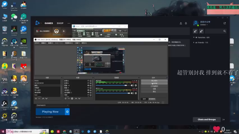
Task: Open Chats and Groups
Action: (x=207, y=120)
